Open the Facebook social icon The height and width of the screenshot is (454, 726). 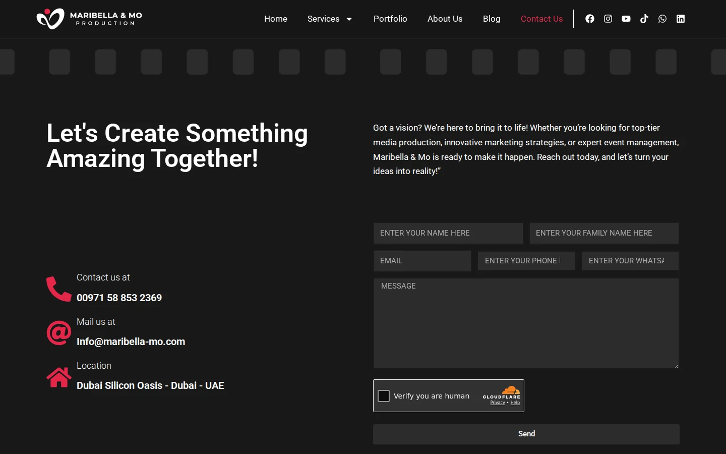click(590, 19)
